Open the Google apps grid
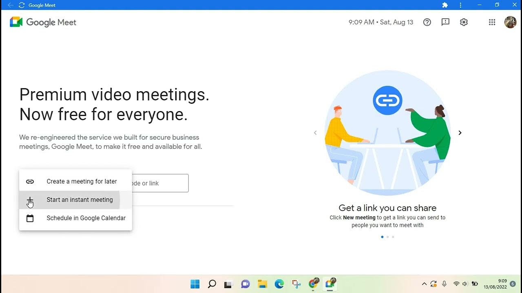 [492, 22]
